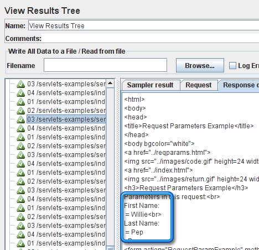Click the <html> line in the response
This screenshot has height=250, width=259.
point(134,100)
